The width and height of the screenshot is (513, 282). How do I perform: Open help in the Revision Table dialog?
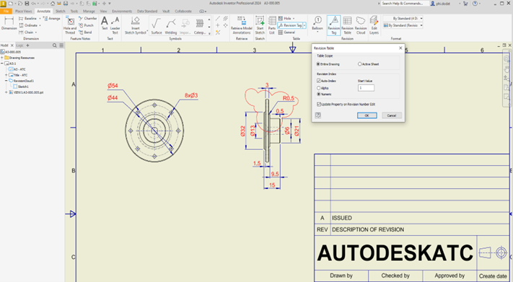point(318,115)
